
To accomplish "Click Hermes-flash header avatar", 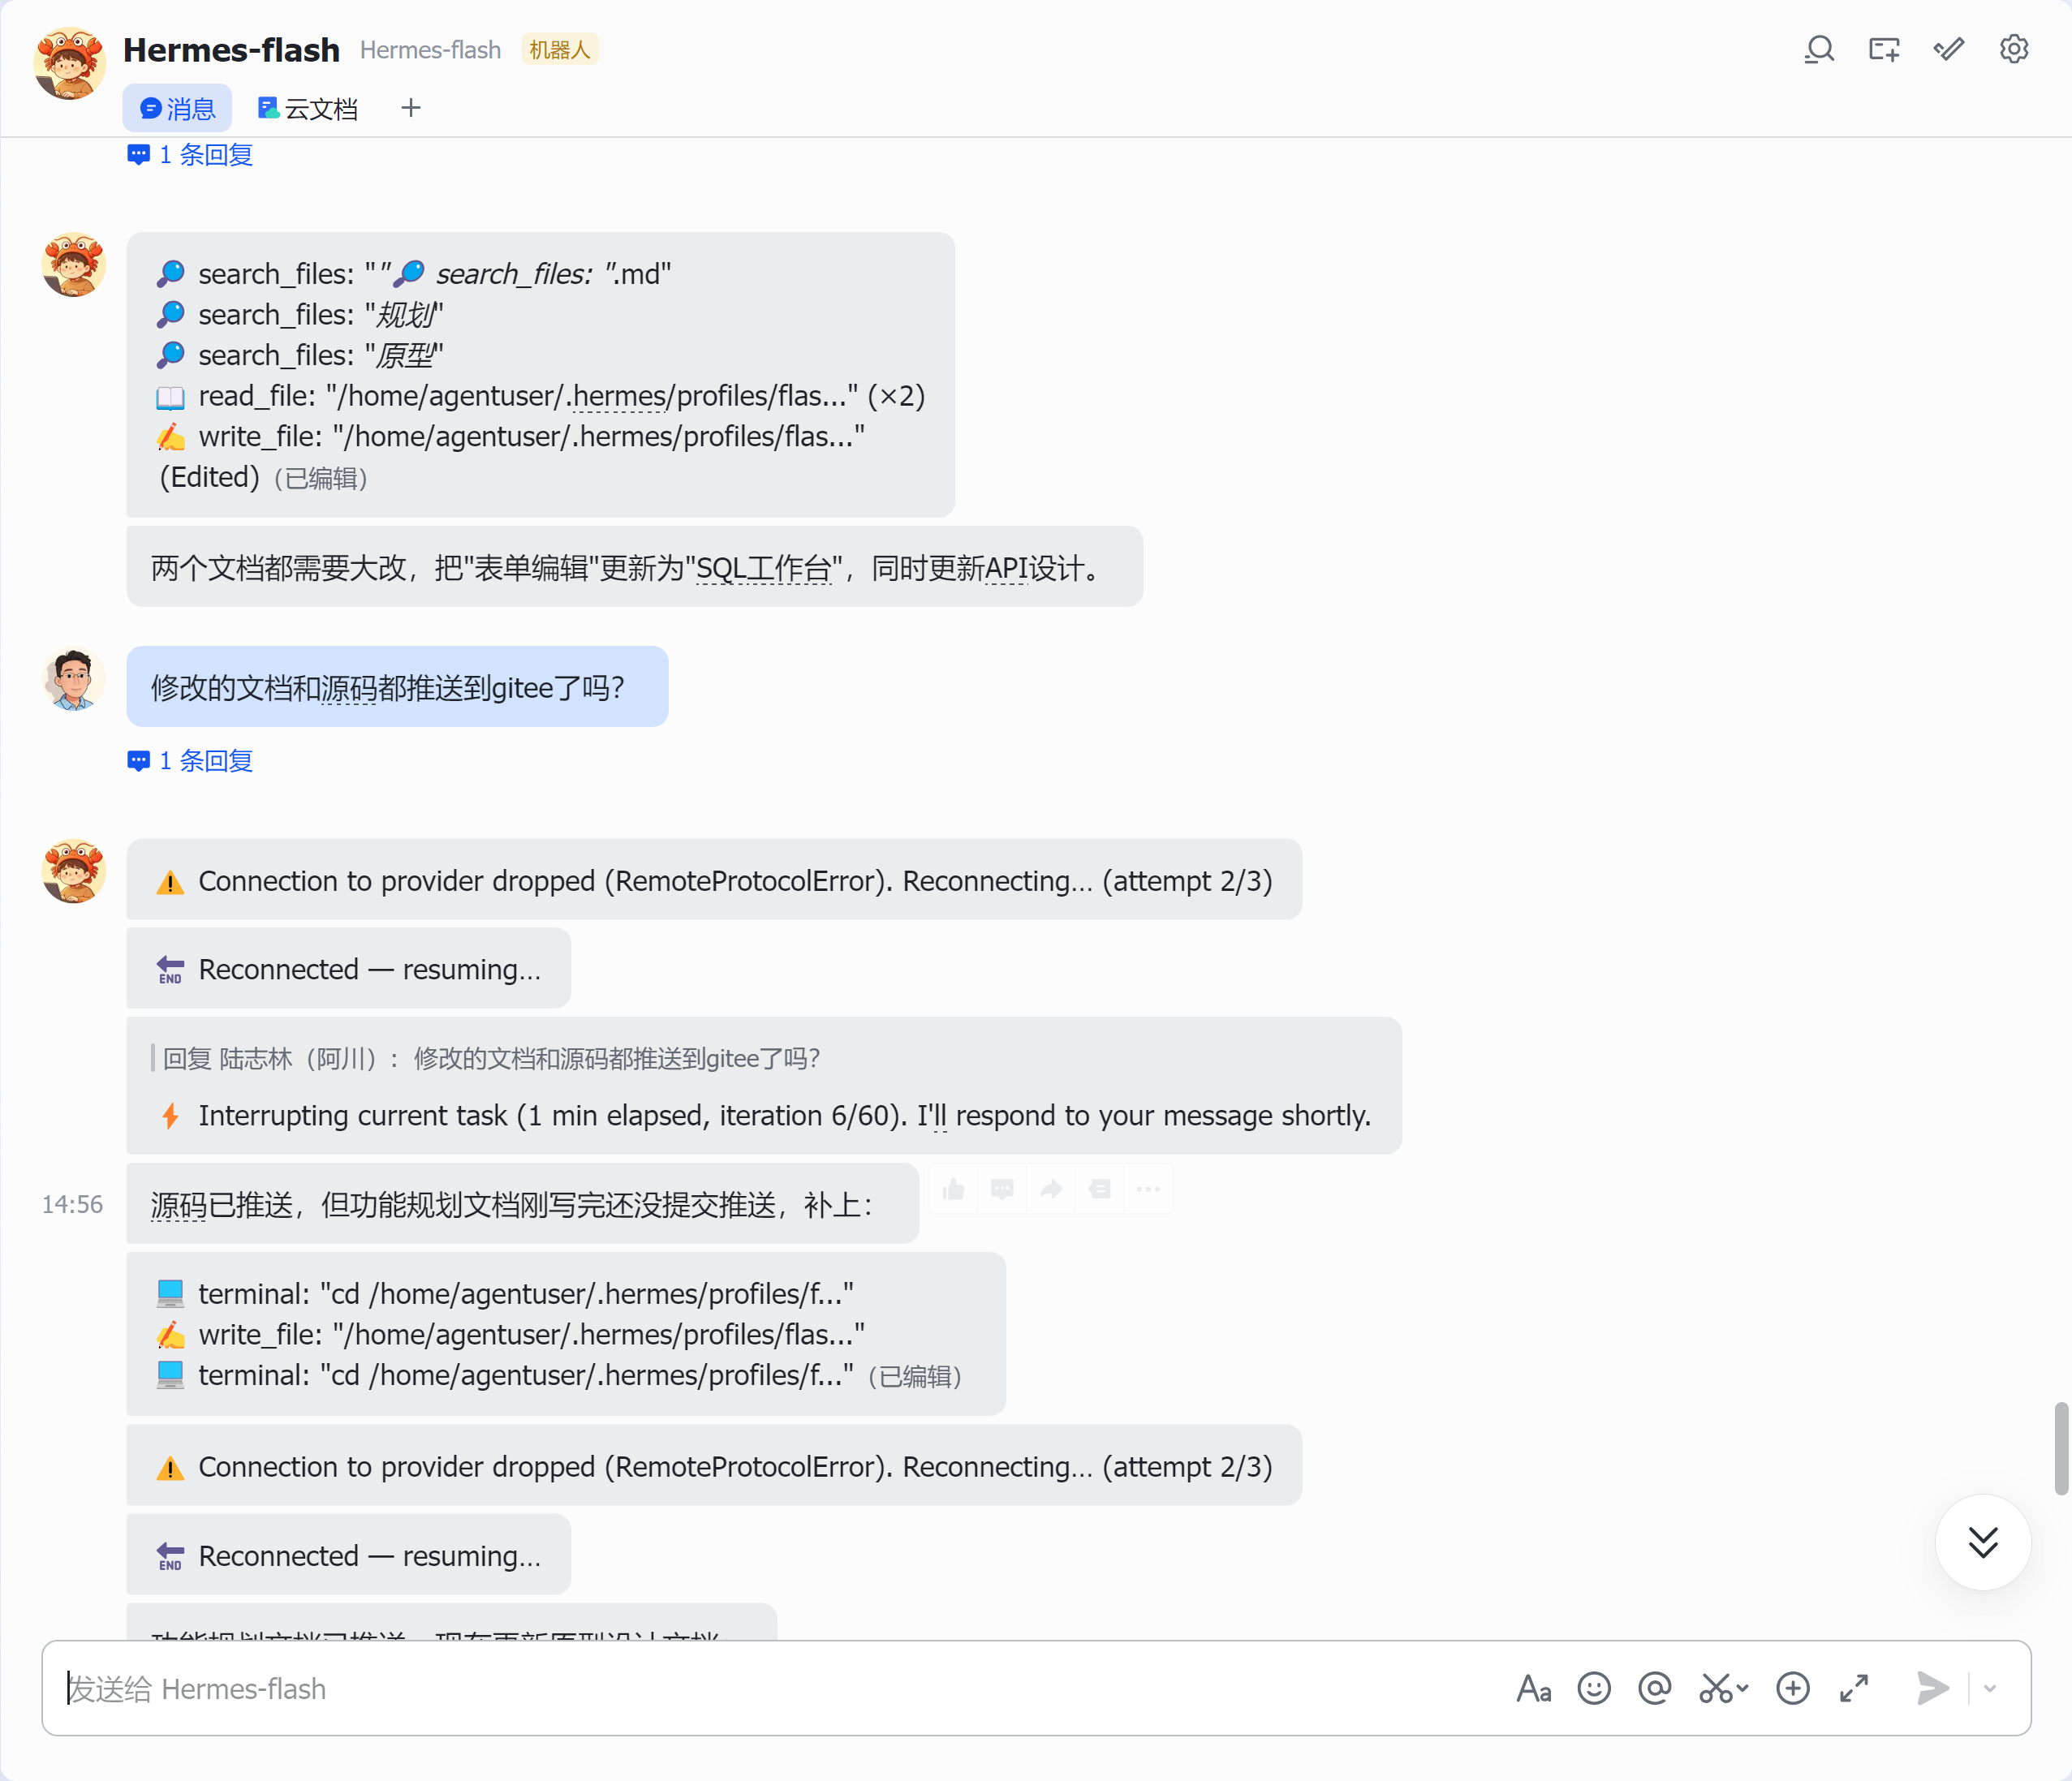I will point(69,62).
